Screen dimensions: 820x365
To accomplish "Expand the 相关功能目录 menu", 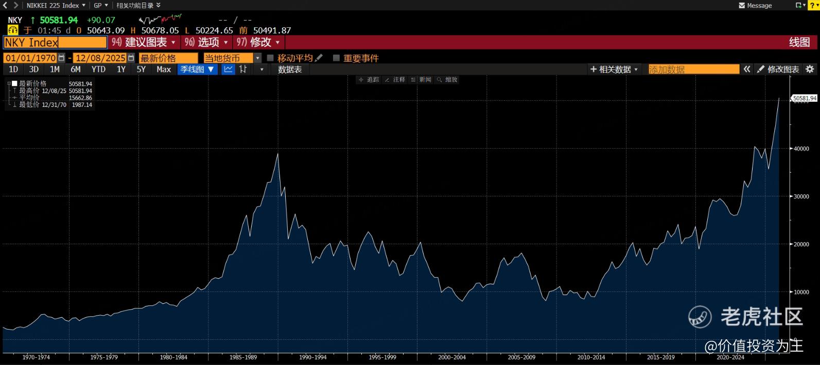I will coord(138,5).
